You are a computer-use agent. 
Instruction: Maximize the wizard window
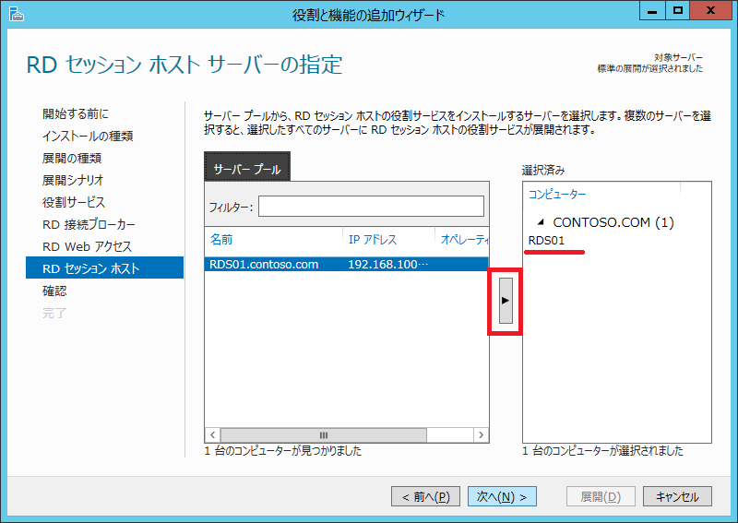point(677,13)
